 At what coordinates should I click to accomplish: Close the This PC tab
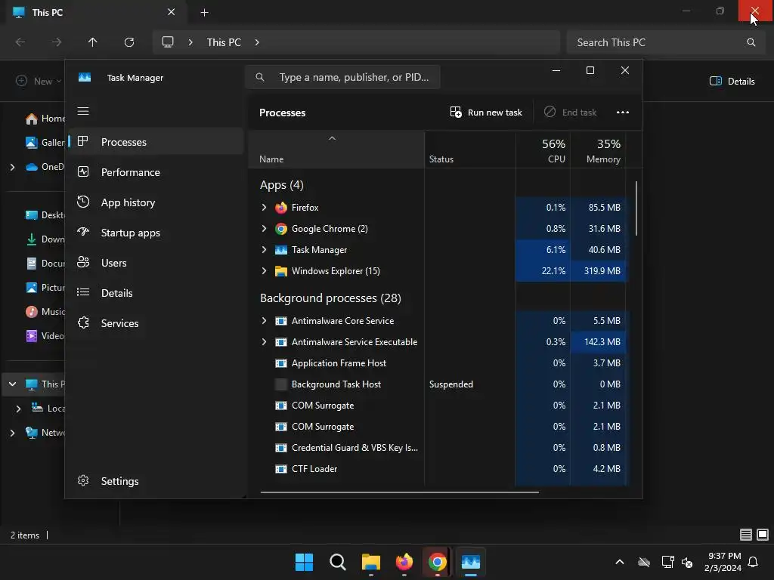click(x=171, y=12)
